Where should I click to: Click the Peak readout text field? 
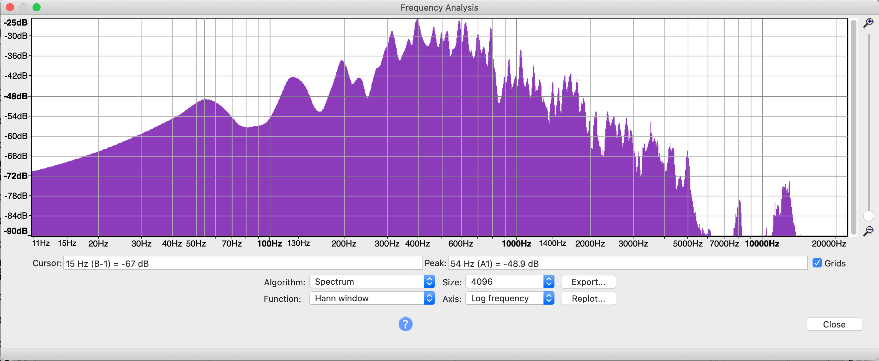pos(627,263)
